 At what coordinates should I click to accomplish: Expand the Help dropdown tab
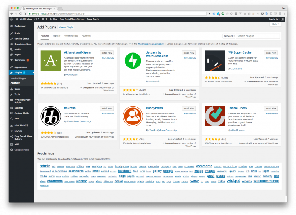coord(276,24)
